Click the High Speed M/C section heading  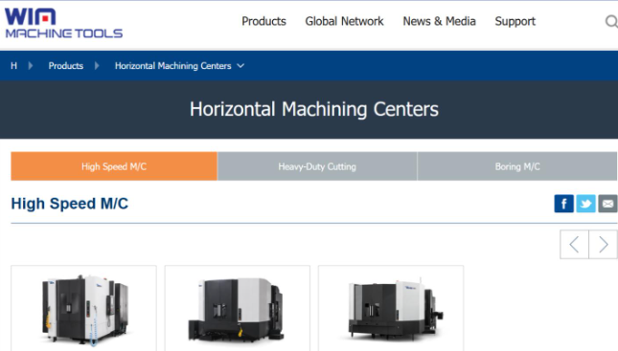pos(70,204)
